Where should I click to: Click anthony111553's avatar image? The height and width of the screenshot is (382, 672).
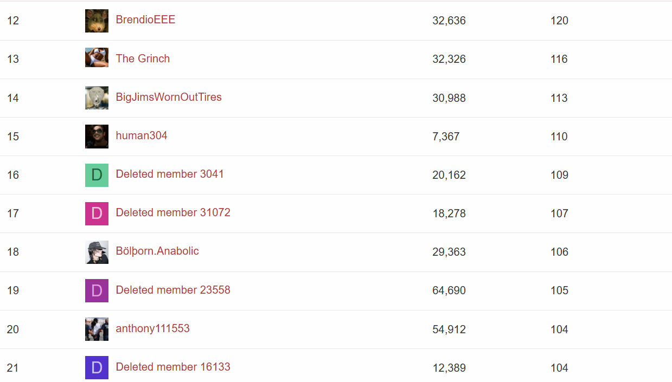point(97,329)
